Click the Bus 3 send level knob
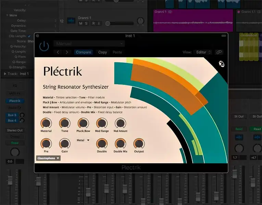Viewport: 262px width, 205px height. click(x=22, y=115)
